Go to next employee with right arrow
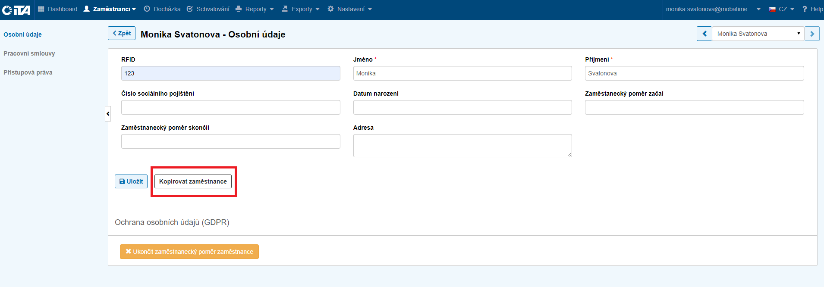 click(x=812, y=34)
